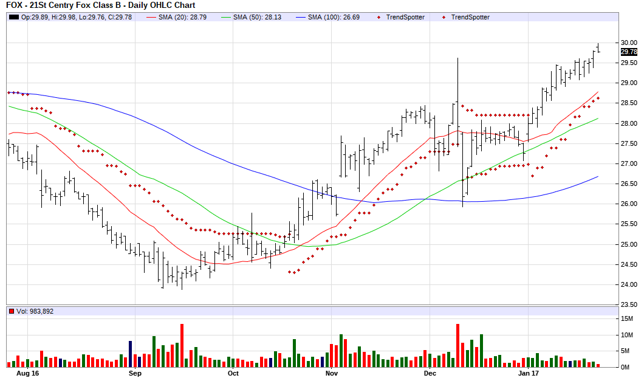The width and height of the screenshot is (644, 392).
Task: Click the Jan 17 date label
Action: 528,374
